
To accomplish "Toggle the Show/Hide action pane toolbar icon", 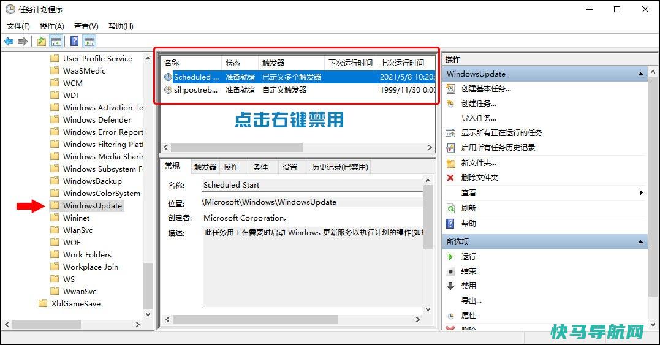I will (x=89, y=41).
